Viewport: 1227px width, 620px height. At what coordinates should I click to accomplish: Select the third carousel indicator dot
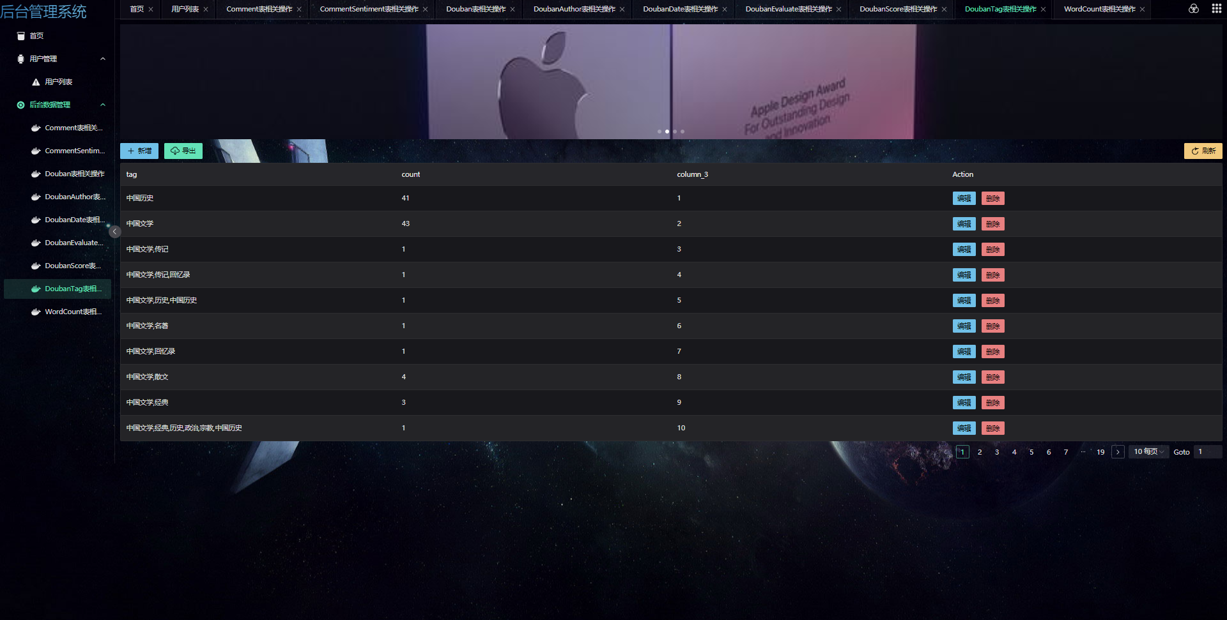pyautogui.click(x=675, y=132)
